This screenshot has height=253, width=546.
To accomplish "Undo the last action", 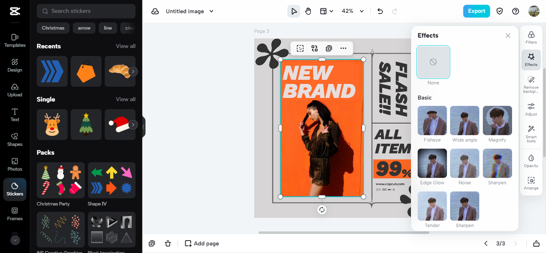I will point(380,12).
